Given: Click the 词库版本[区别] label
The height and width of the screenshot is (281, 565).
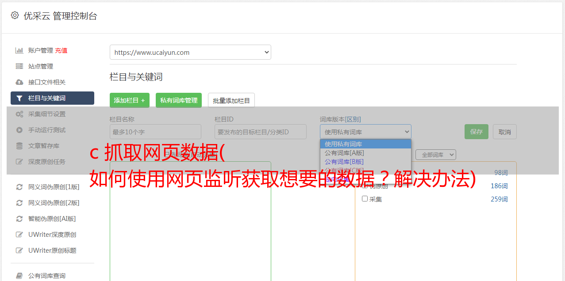Looking at the screenshot, I should (340, 119).
